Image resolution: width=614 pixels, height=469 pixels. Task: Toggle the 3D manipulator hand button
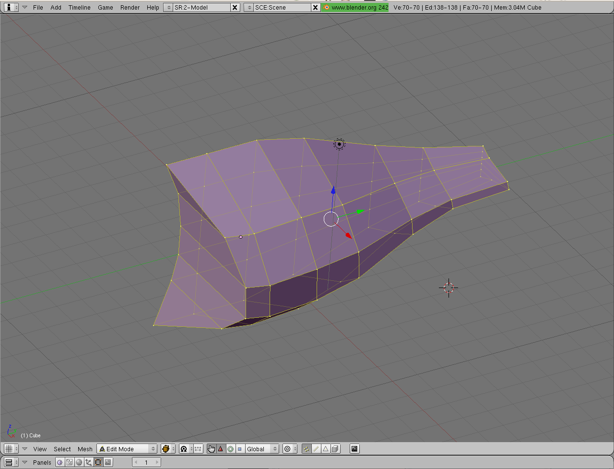(x=212, y=449)
